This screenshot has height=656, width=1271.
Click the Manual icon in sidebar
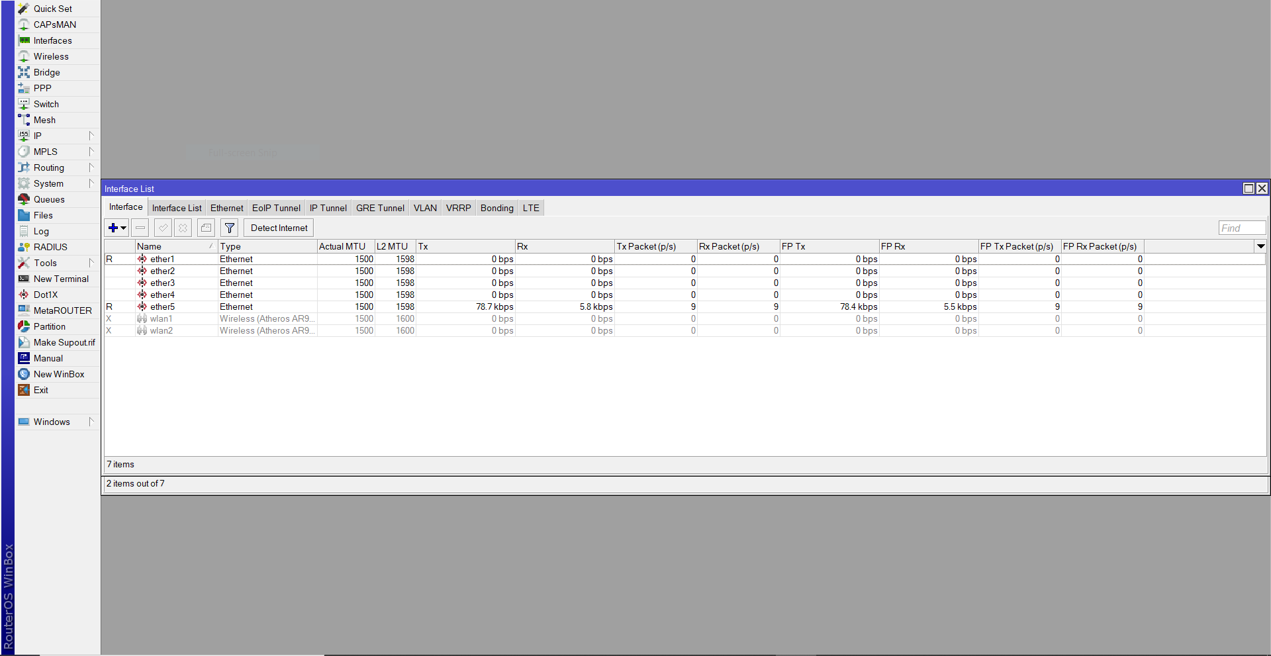pos(24,358)
